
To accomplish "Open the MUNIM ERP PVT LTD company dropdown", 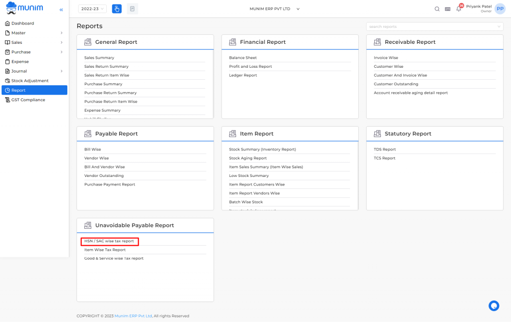I will coord(274,9).
